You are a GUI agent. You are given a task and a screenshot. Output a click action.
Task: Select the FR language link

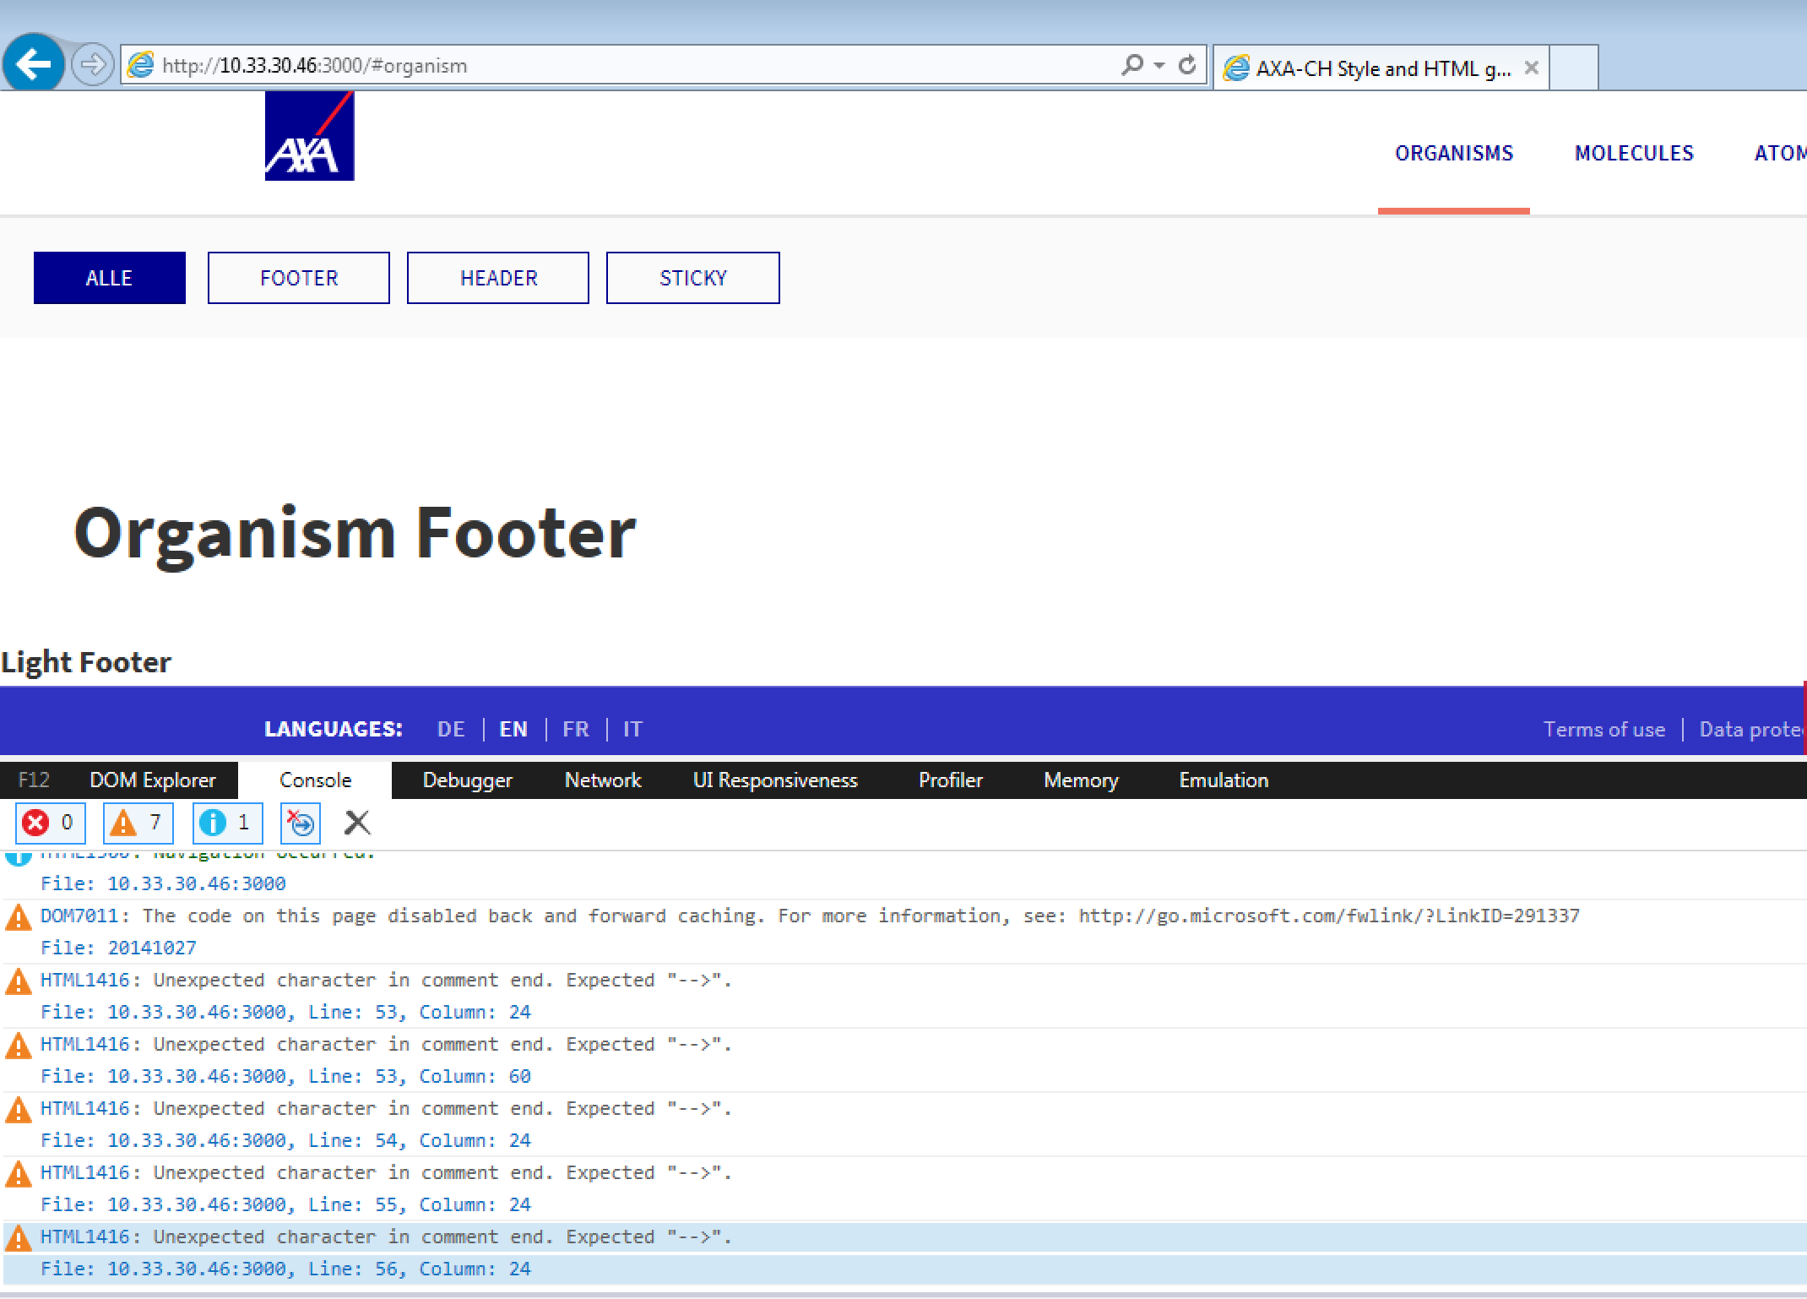point(576,728)
